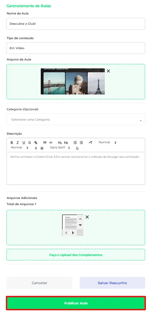Click the lesson video thumbnail preview
The height and width of the screenshot is (313, 150).
coord(73,81)
